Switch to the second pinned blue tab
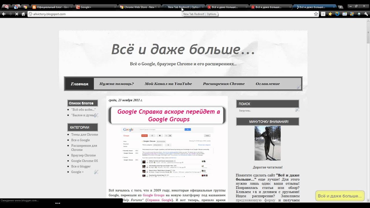Screen dimensions: 370x208 [16, 7]
